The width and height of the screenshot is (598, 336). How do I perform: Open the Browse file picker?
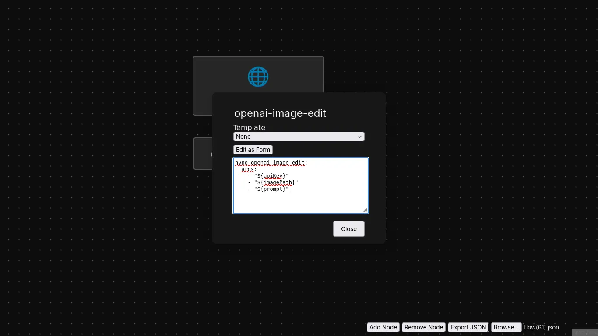click(x=506, y=327)
